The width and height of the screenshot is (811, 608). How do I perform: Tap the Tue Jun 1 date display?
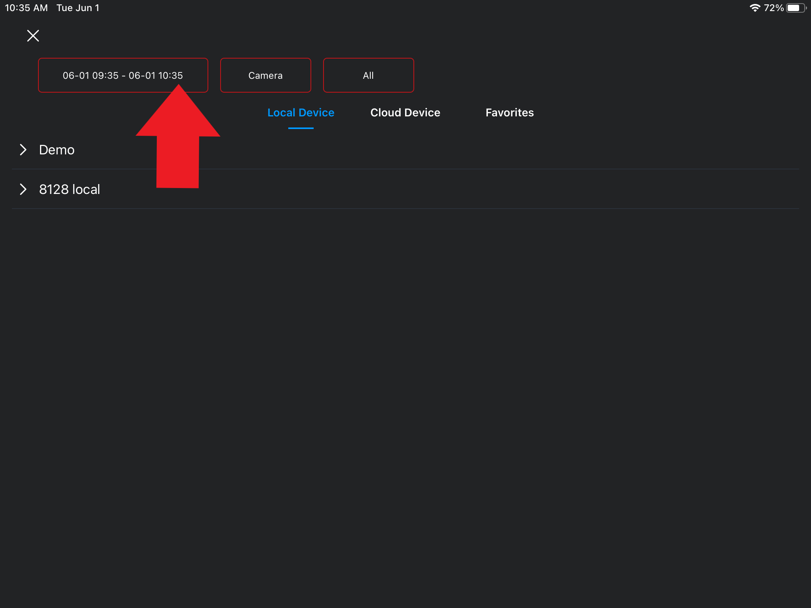78,7
